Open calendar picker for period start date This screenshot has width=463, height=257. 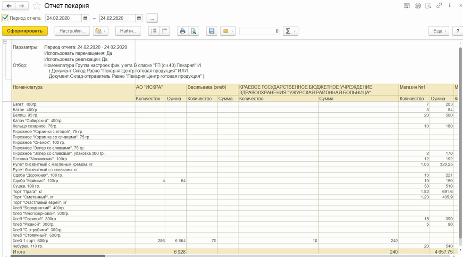(85, 18)
